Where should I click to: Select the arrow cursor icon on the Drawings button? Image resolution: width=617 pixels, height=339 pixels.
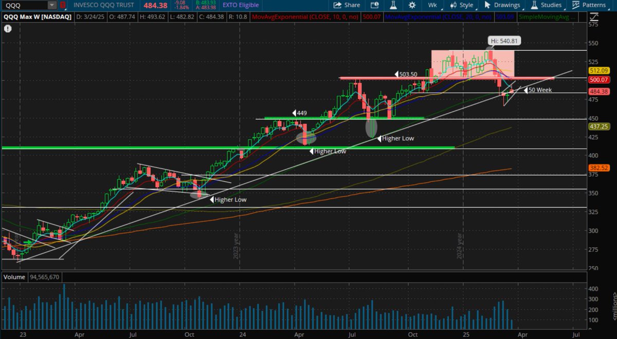[x=487, y=5]
